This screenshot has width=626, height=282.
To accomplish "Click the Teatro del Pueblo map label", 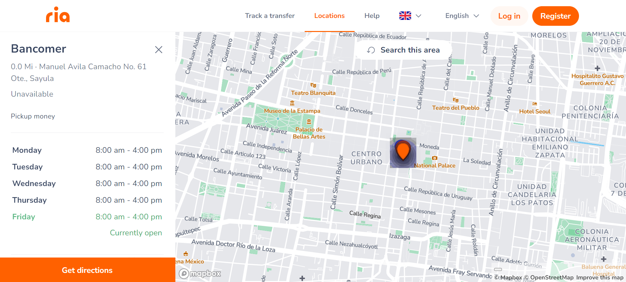I will (456, 108).
